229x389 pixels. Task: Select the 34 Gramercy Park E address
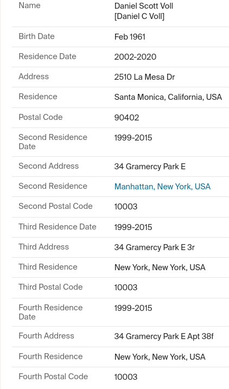click(x=150, y=167)
